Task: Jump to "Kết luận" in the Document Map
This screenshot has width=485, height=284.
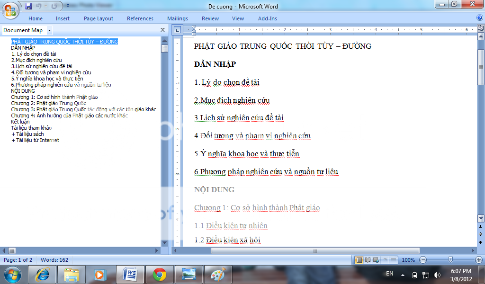Action: [x=20, y=122]
